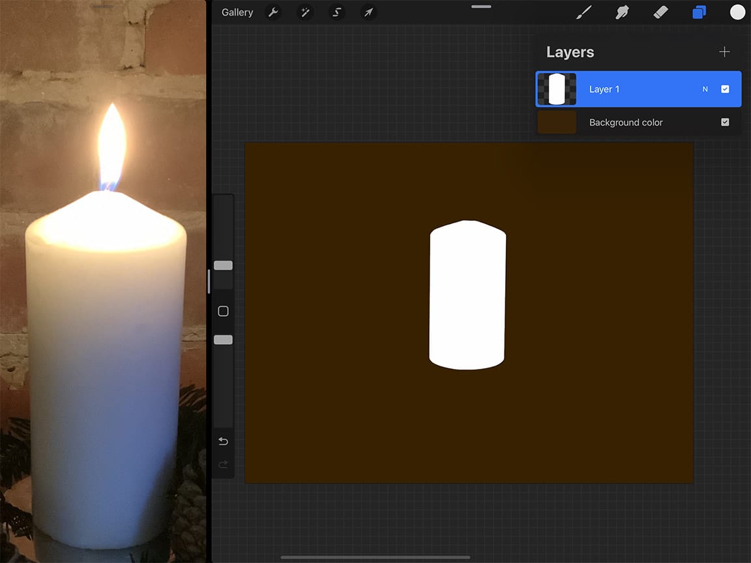751x563 pixels.
Task: Open the Adjustments magic wand menu
Action: click(x=304, y=12)
